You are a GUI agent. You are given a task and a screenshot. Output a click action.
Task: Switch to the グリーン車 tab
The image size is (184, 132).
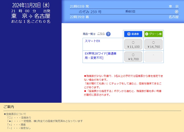point(153,34)
